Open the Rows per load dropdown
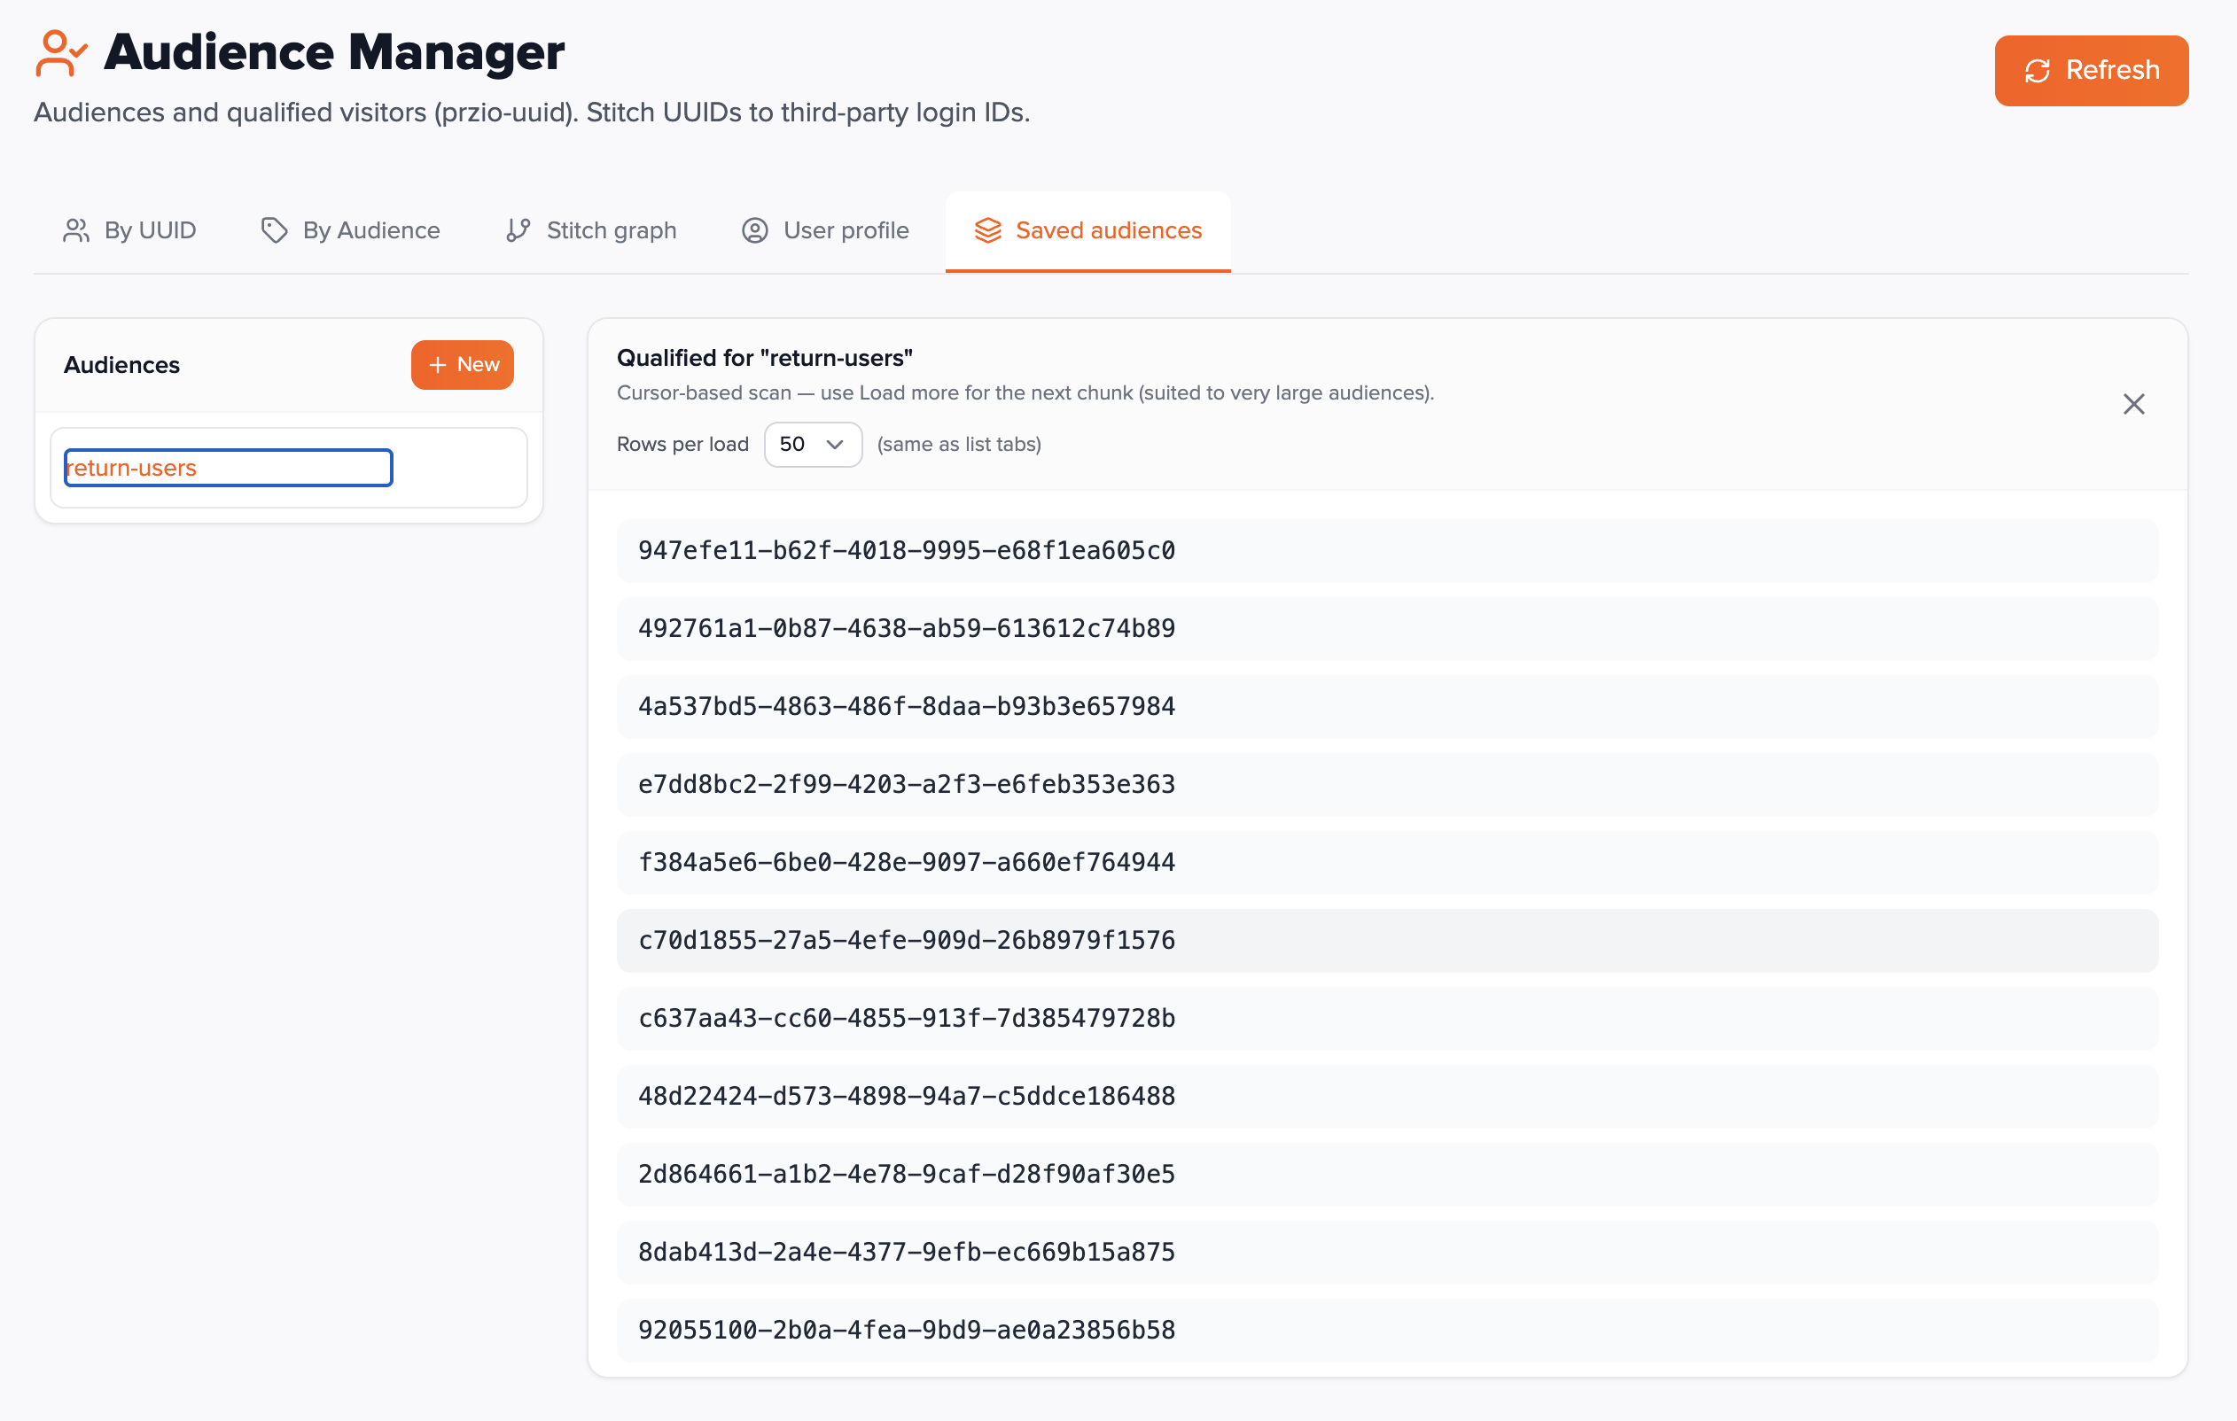Viewport: 2237px width, 1421px height. [812, 444]
